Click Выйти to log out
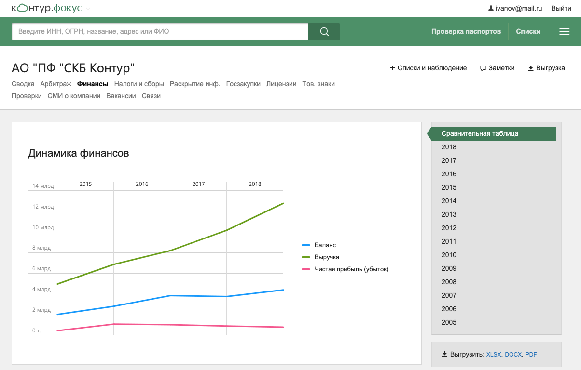581x370 pixels. tap(561, 8)
